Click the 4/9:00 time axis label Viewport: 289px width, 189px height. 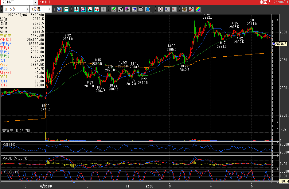(x=46, y=186)
